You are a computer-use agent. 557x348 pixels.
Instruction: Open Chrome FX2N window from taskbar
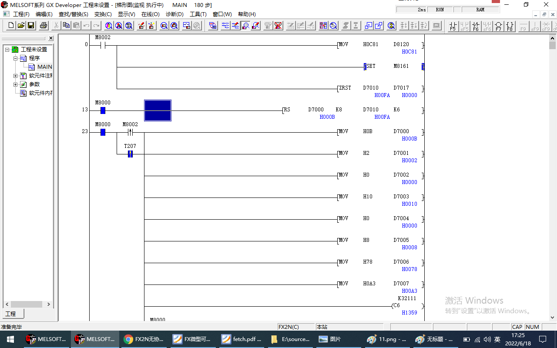click(x=144, y=339)
